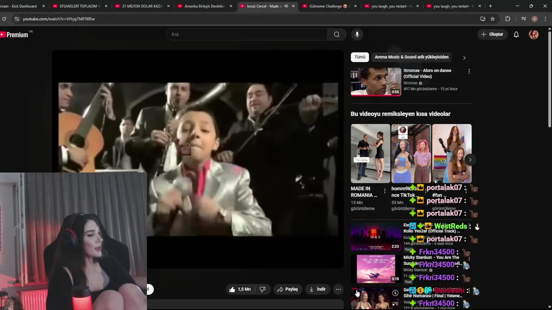The width and height of the screenshot is (552, 310).
Task: Click the İndir download button
Action: 317,289
